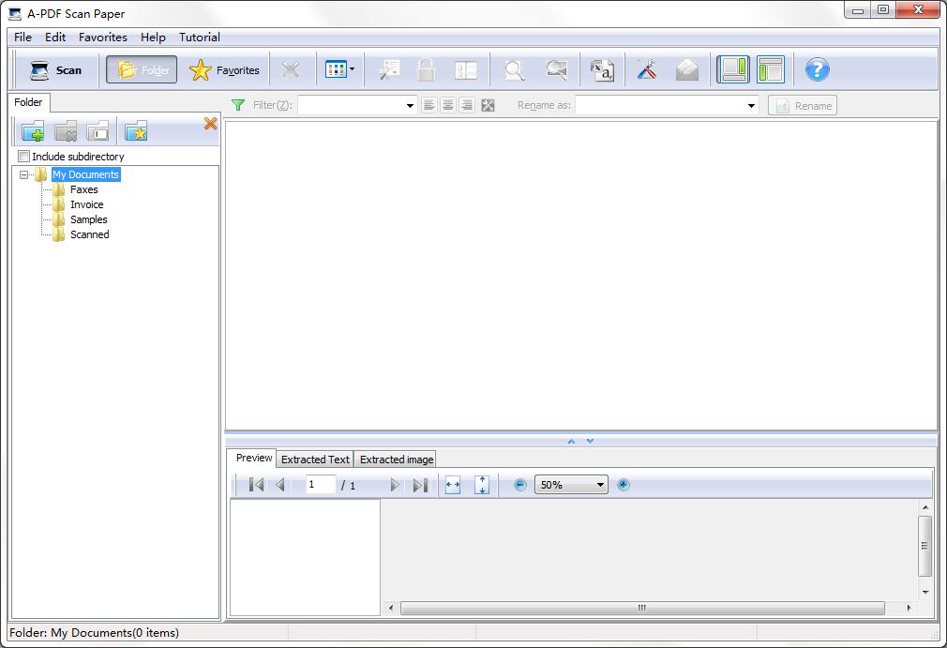Image resolution: width=947 pixels, height=648 pixels.
Task: Click the add new folder icon
Action: click(x=33, y=131)
